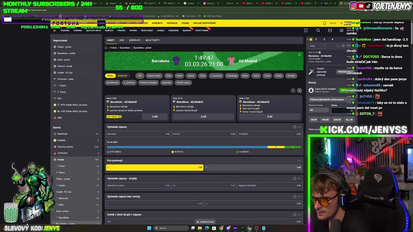Set stake to 50,00 quick button

(314, 120)
